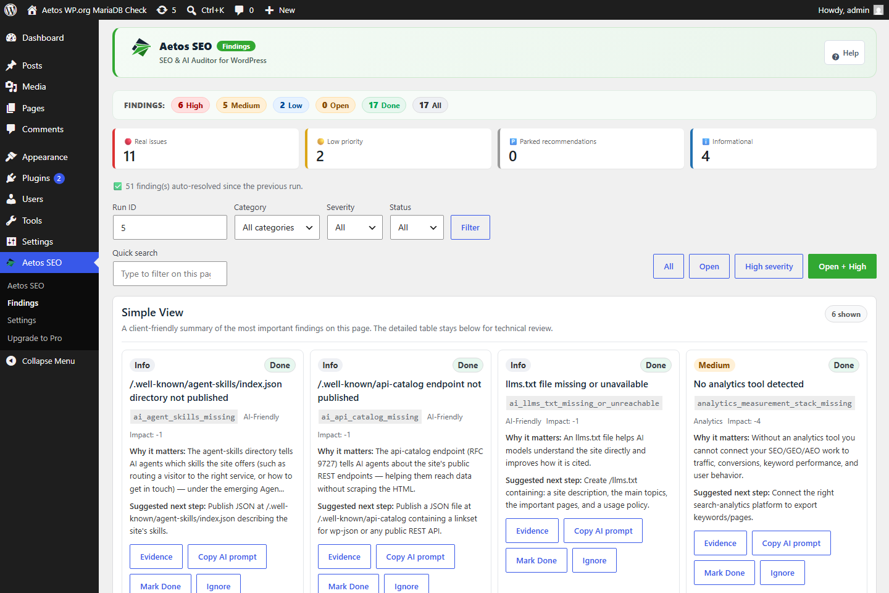Filter findings by 6 High pill
889x593 pixels.
pos(191,105)
